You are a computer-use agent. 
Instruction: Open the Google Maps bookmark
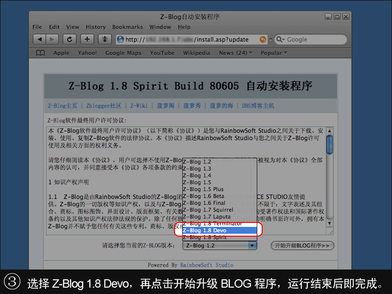pyautogui.click(x=123, y=53)
